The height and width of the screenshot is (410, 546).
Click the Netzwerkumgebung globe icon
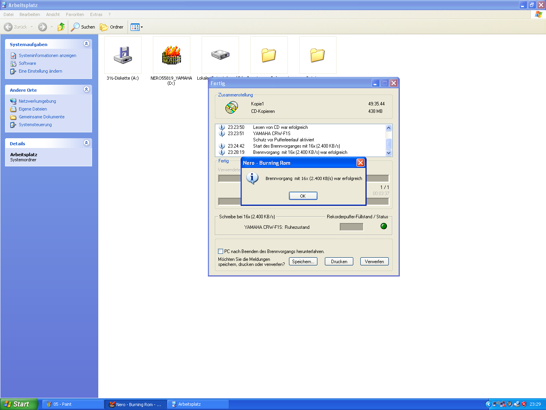pyautogui.click(x=13, y=101)
